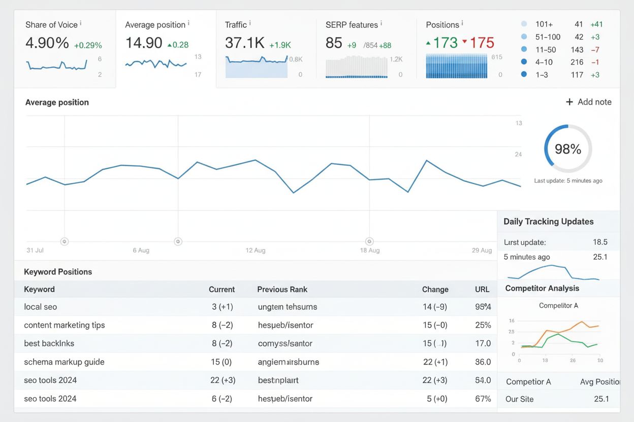Screen dimensions: 634x422
Task: Switch to the Positions overview card
Action: click(x=457, y=46)
